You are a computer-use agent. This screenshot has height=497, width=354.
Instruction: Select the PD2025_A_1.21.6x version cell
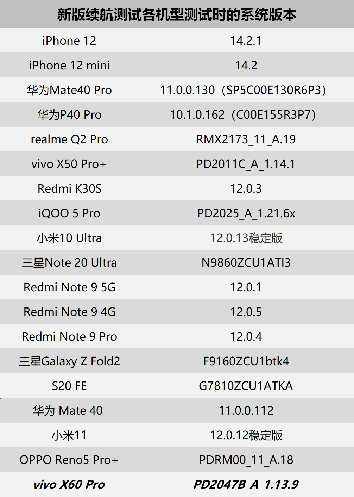[246, 213]
